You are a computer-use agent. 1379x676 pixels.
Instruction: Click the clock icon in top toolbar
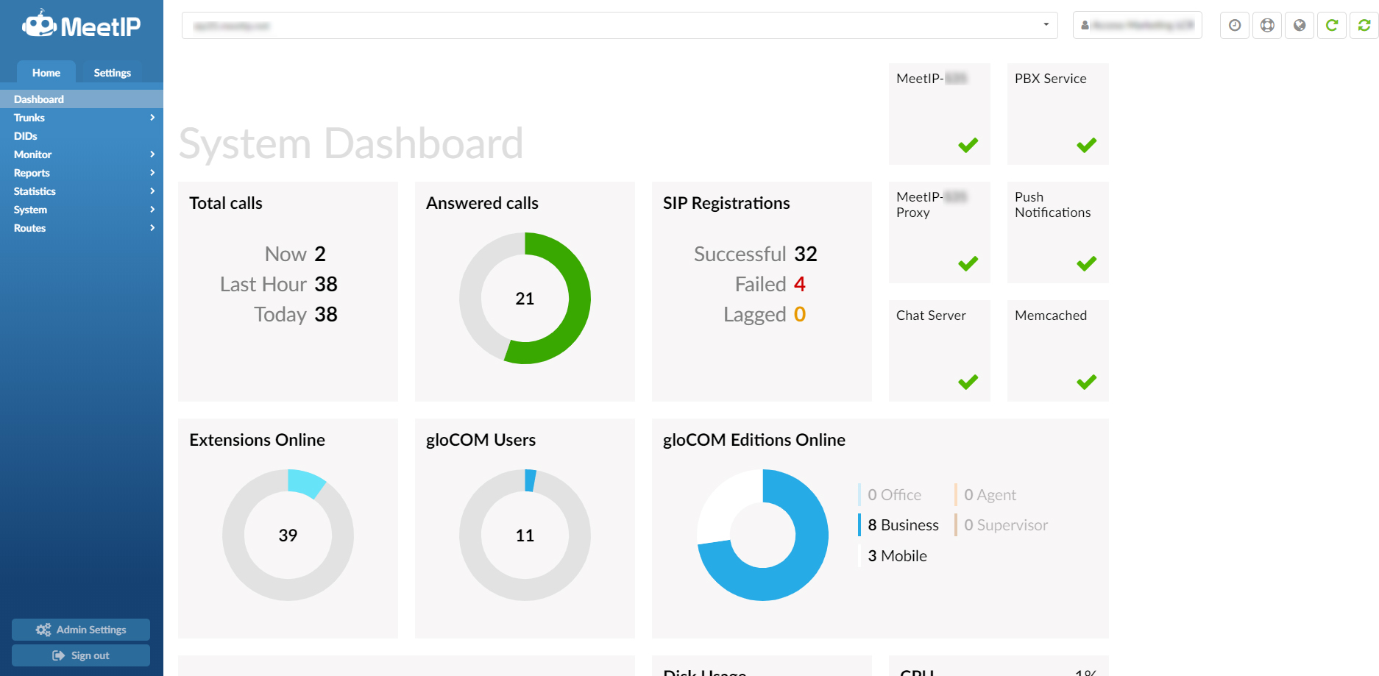coord(1235,26)
